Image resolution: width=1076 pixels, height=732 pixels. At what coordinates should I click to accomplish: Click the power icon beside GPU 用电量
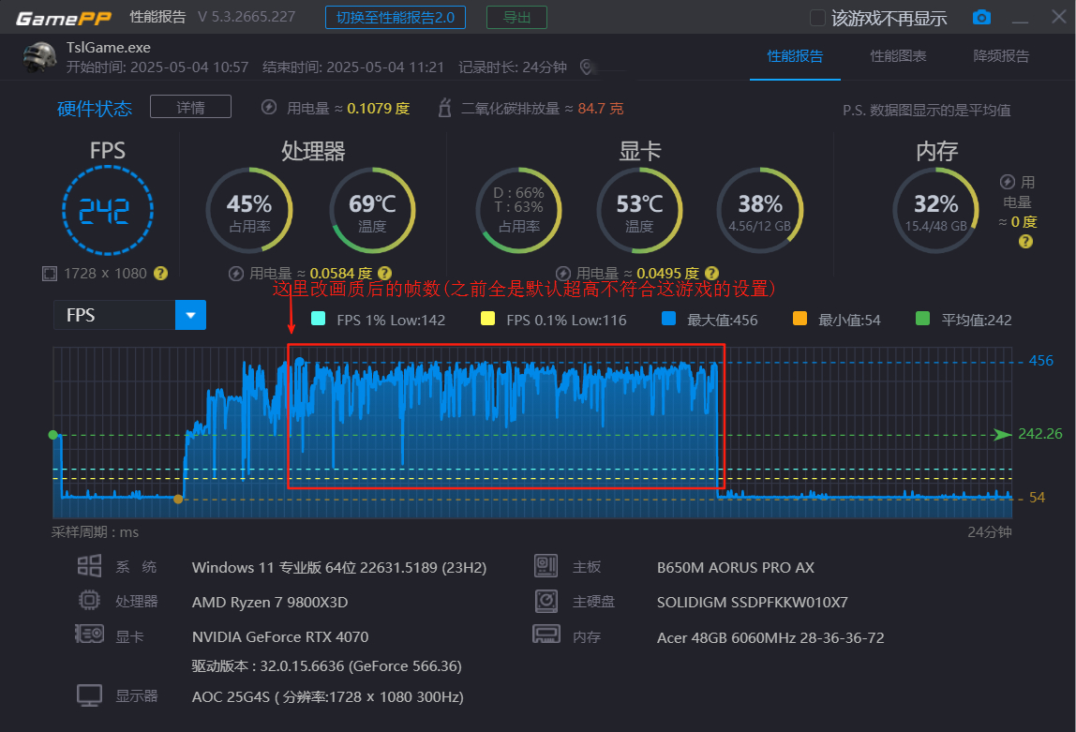point(563,274)
